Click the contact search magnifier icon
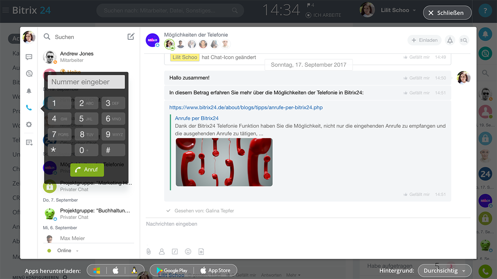497x279 pixels. 47,37
